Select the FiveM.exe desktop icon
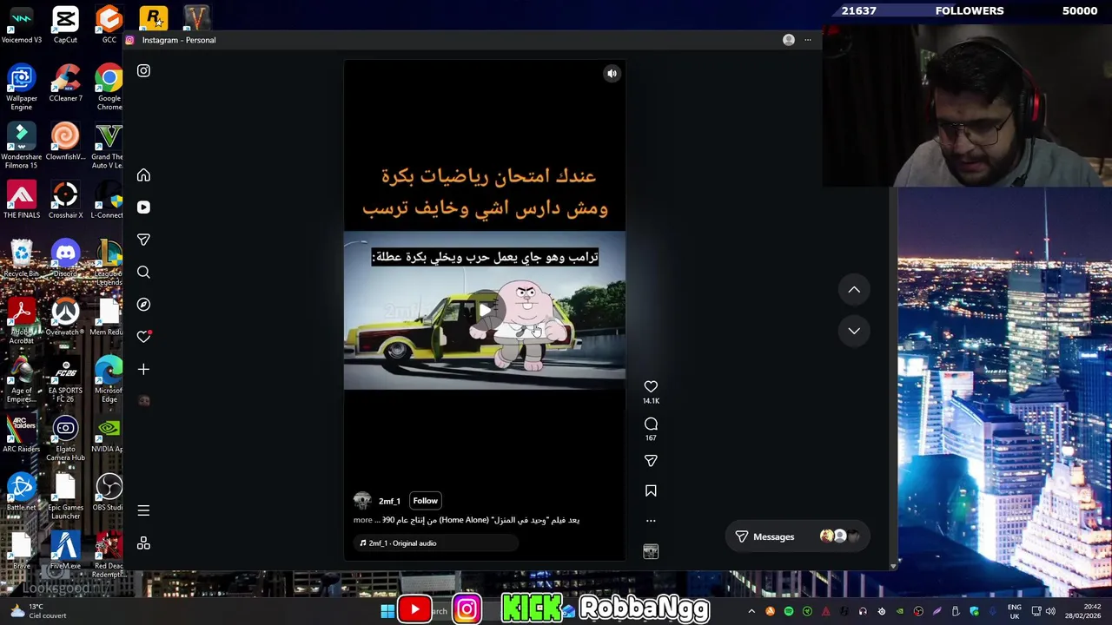Screen dimensions: 1112x625 (65, 550)
